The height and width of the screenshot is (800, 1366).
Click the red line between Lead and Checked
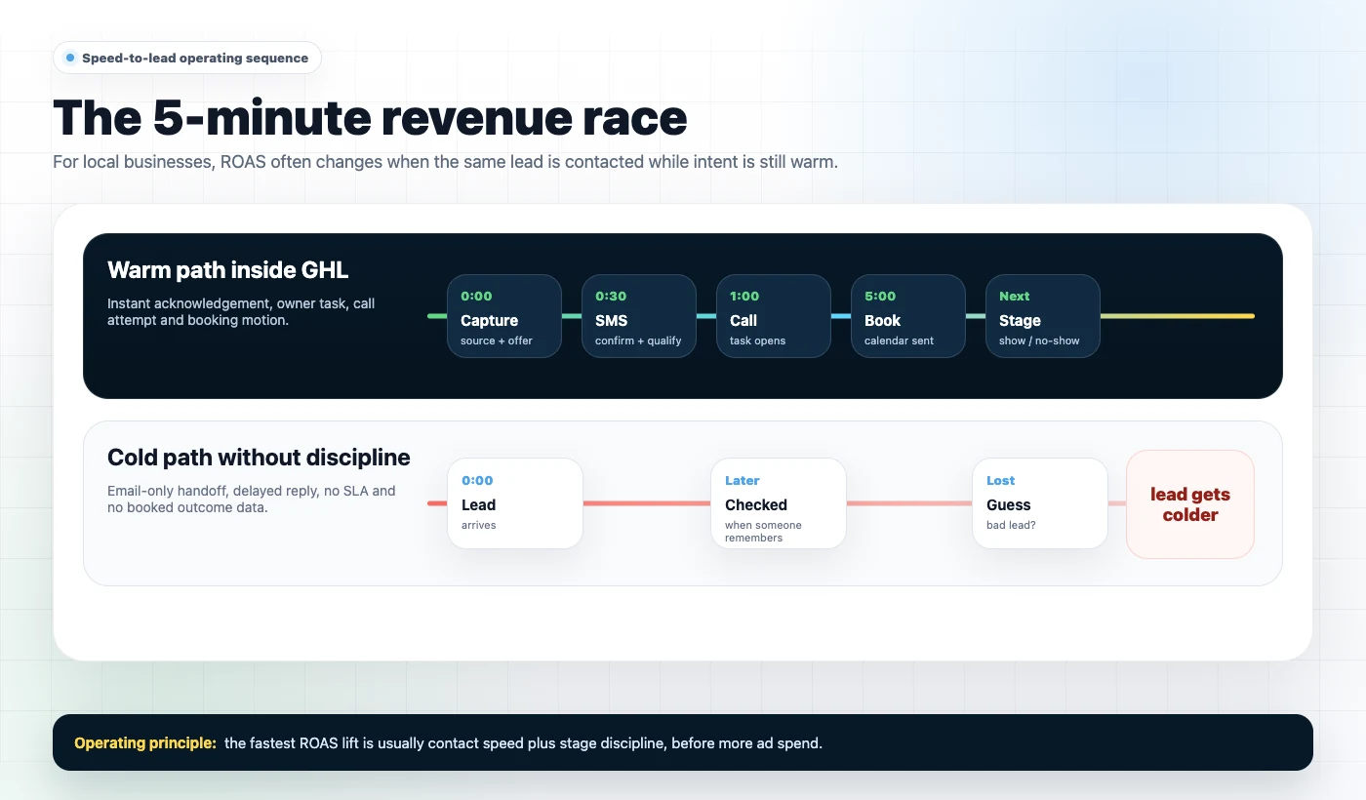[647, 503]
